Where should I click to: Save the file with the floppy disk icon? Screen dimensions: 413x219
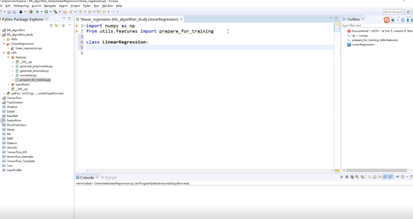click(9, 12)
